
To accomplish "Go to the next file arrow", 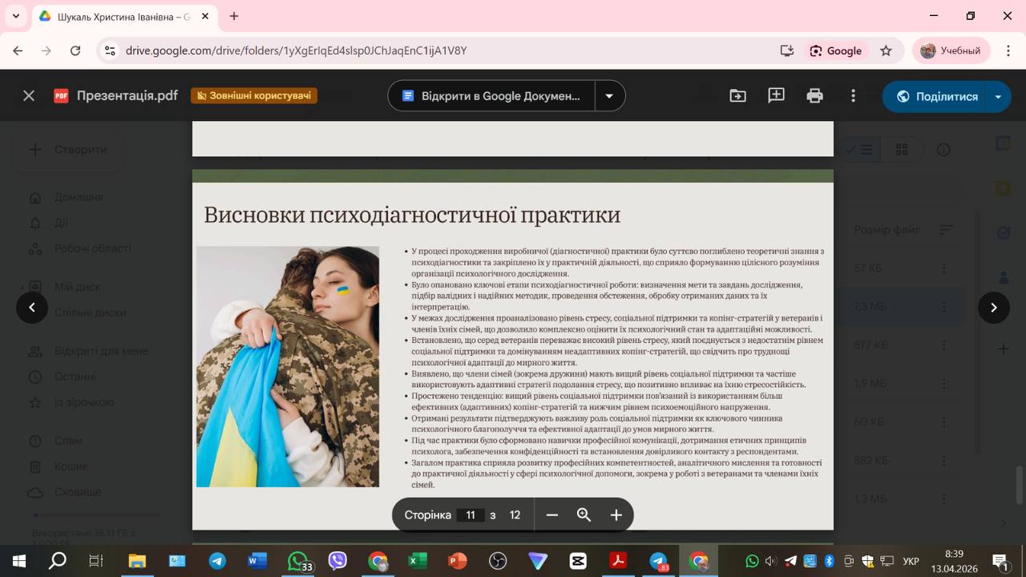I will 993,308.
